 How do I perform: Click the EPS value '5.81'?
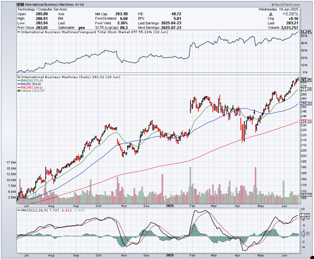pyautogui.click(x=177, y=18)
